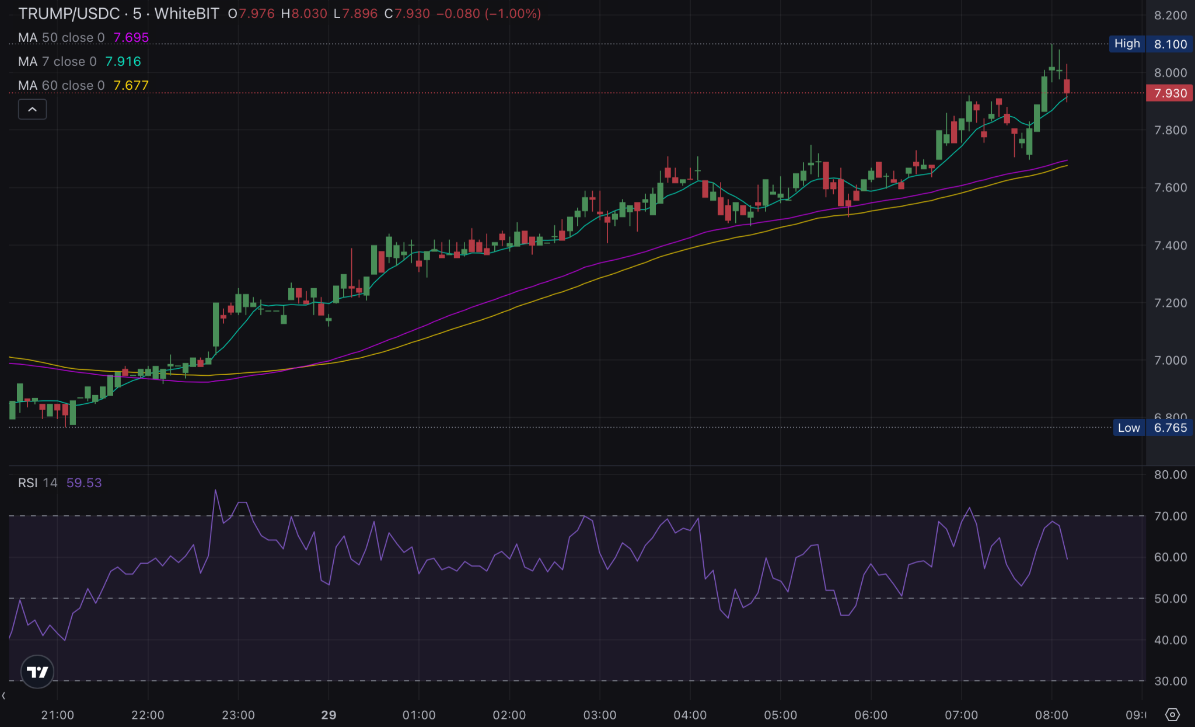Click the RSI value 59.53 readout
The image size is (1195, 727).
point(84,483)
